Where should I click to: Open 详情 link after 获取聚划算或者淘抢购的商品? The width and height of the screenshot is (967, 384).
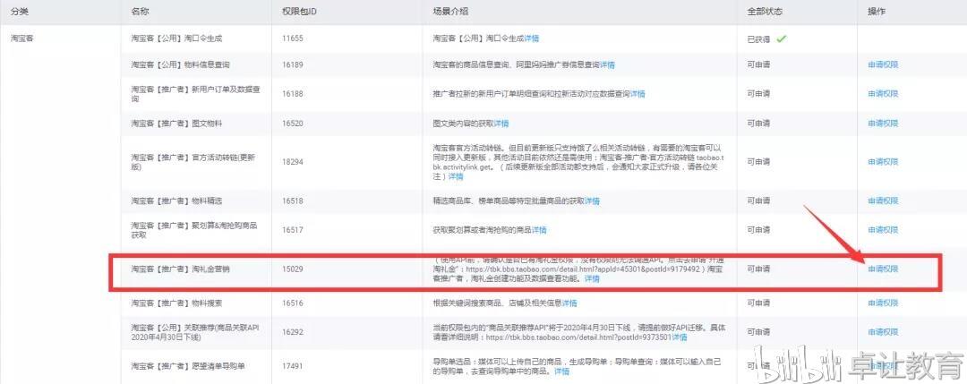coord(539,230)
